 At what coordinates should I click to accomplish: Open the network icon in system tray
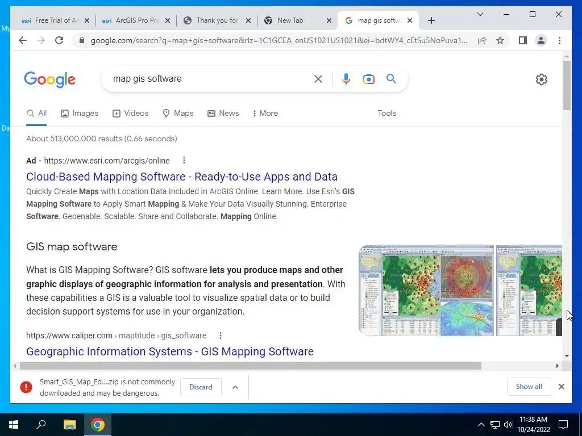tap(495, 425)
